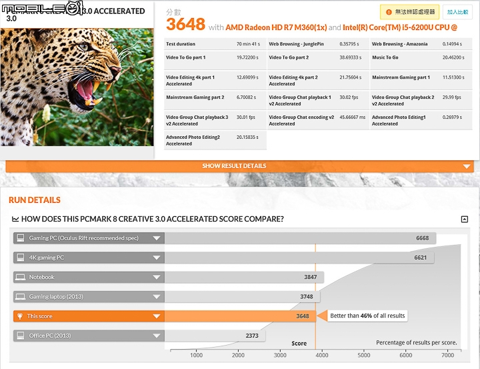This screenshot has width=480, height=369.
Task: Click Music To Go result
Action: [421, 60]
